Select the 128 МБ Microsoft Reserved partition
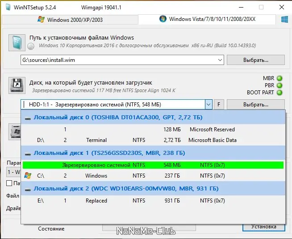Screen dimensions: 292x239 click(x=153, y=130)
